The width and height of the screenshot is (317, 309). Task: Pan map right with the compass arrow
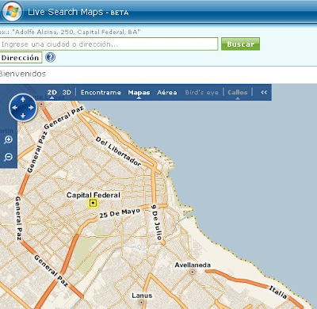point(31,108)
